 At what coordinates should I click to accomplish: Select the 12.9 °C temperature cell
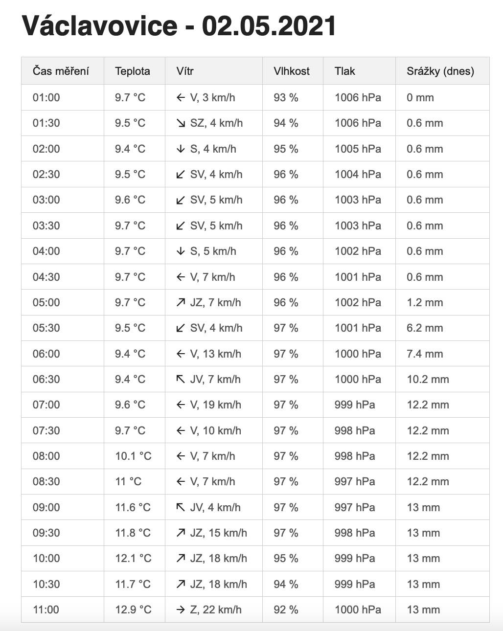click(x=135, y=610)
